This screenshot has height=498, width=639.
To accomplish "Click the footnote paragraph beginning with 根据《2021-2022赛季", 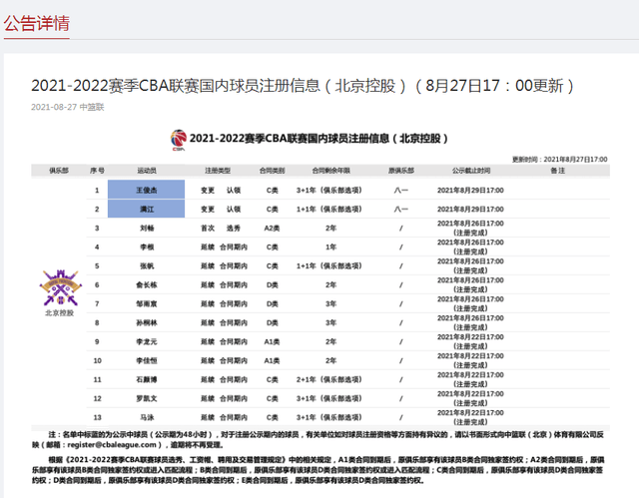I will coord(318,470).
